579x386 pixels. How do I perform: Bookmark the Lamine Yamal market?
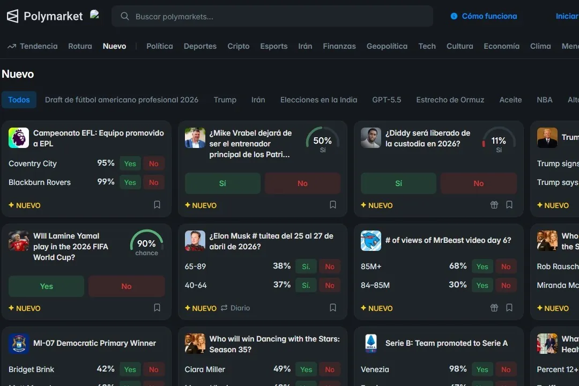click(157, 308)
